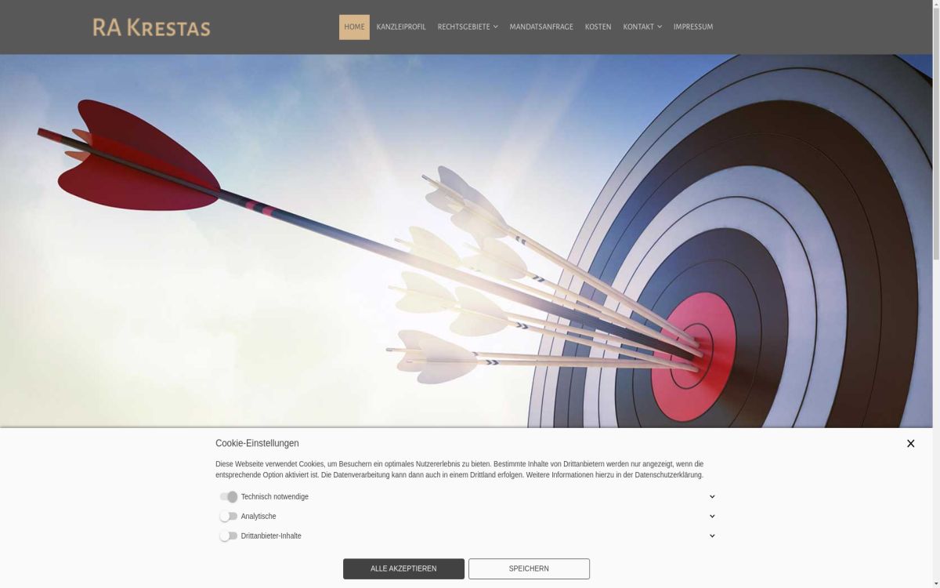Open the KOSTEN menu item
This screenshot has width=940, height=588.
[x=598, y=26]
